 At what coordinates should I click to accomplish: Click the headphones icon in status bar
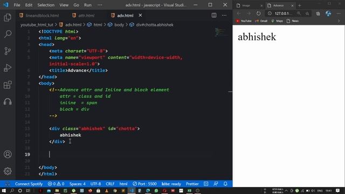(x=7, y=184)
